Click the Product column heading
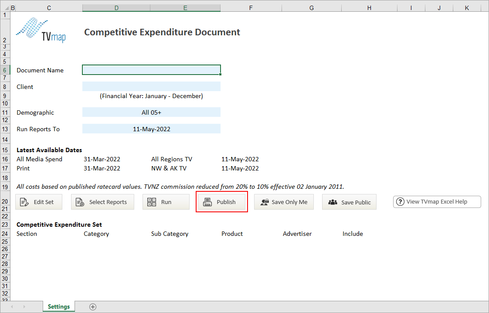489x313 pixels. (x=232, y=234)
